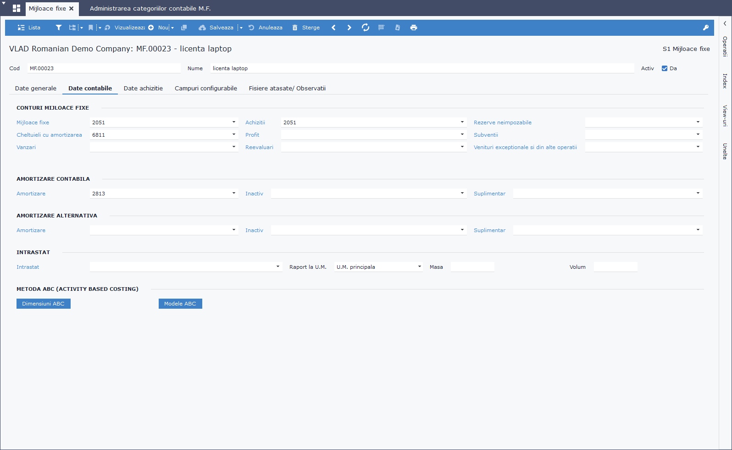This screenshot has width=732, height=450.
Task: Switch to Date achizitie tab
Action: coord(143,88)
